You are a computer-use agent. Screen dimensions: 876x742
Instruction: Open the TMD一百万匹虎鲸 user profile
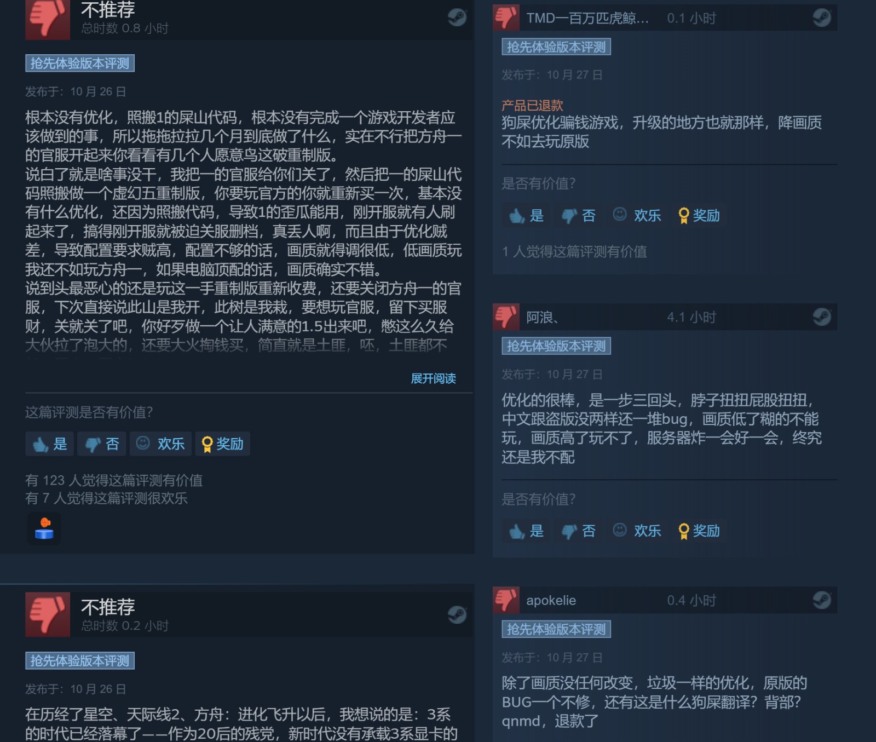[587, 19]
